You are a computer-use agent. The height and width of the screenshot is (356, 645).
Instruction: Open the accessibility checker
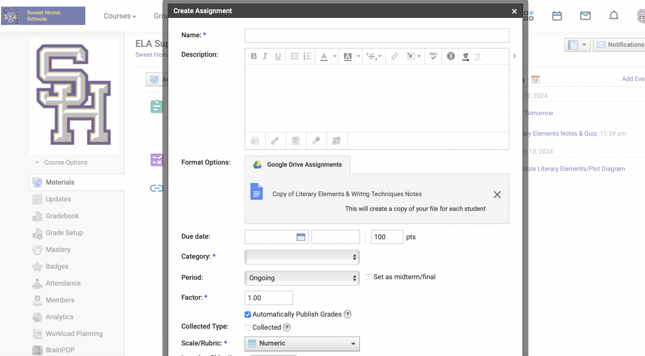tap(451, 56)
